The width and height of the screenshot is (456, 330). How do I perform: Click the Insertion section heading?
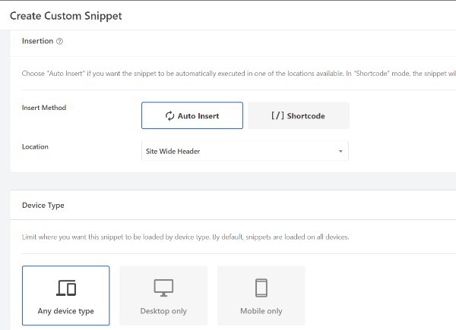click(38, 42)
